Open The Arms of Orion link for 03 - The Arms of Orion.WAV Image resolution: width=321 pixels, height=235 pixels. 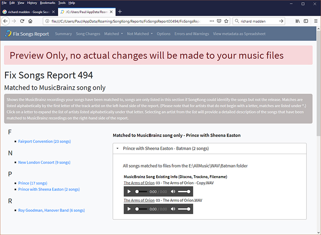tap(139, 200)
